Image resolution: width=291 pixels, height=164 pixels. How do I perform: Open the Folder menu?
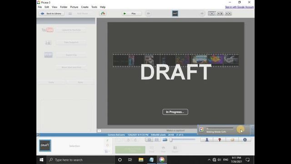pos(64,7)
